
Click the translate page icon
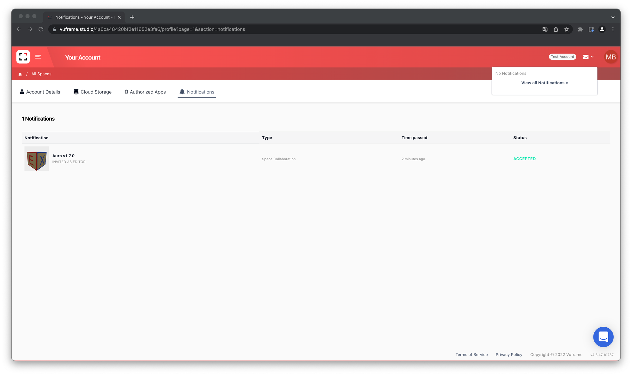pos(545,29)
